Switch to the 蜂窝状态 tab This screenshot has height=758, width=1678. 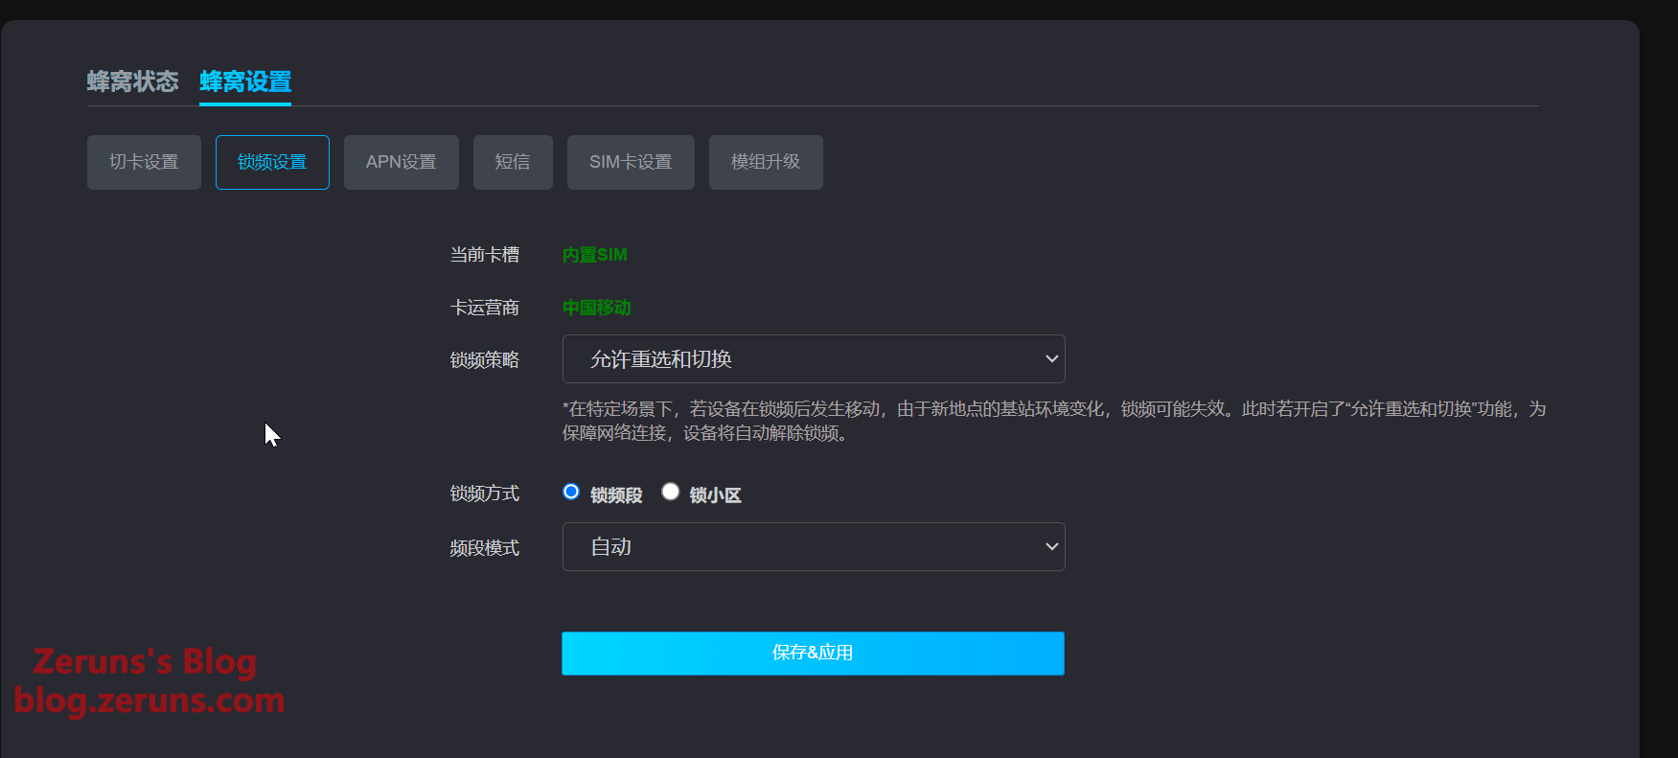(132, 81)
